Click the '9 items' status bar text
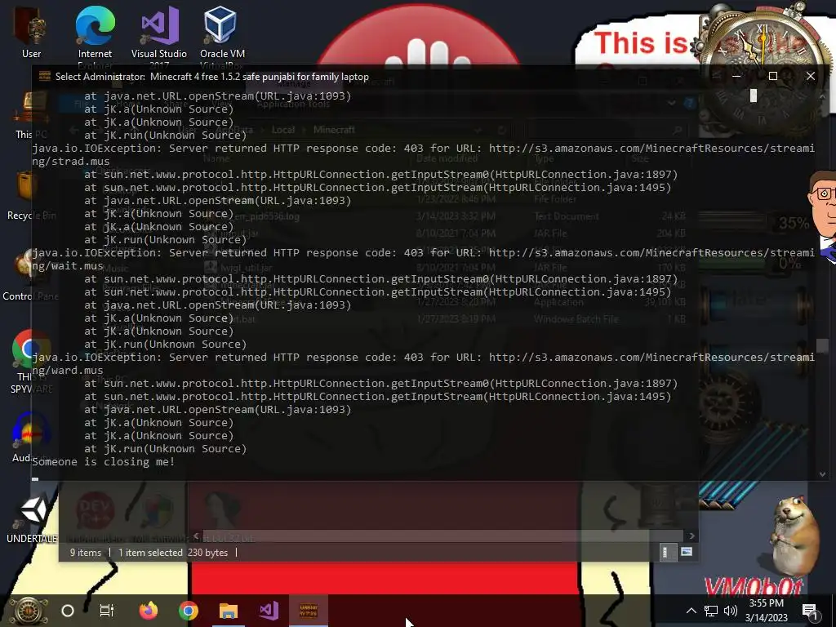Viewport: 836px width, 627px height. 85,553
